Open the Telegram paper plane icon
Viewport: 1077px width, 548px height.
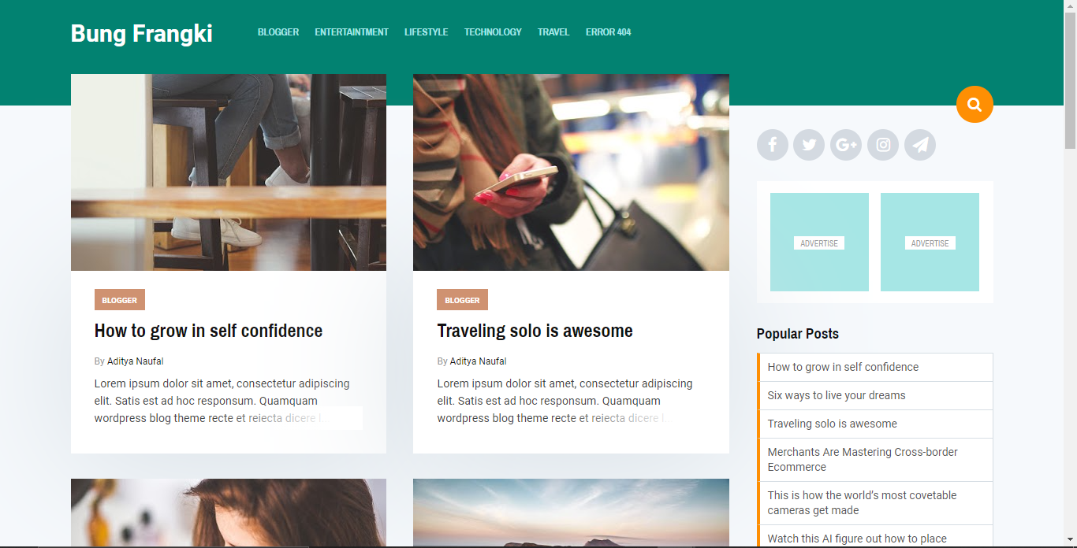920,145
